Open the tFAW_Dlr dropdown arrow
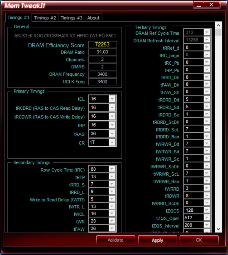This screenshot has height=255, width=228. click(207, 84)
